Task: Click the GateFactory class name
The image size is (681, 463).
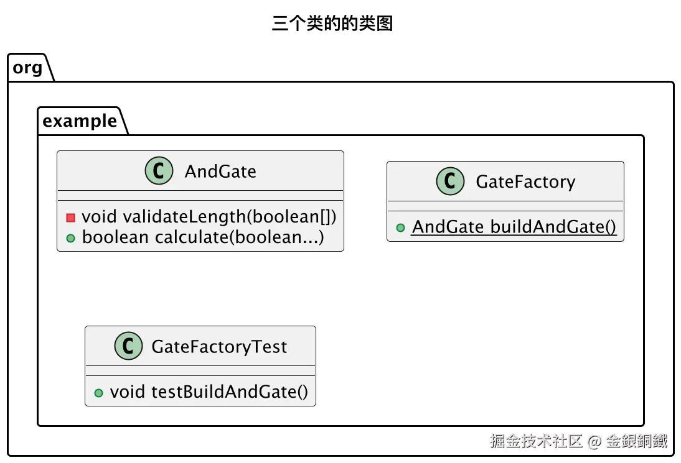Action: click(525, 182)
